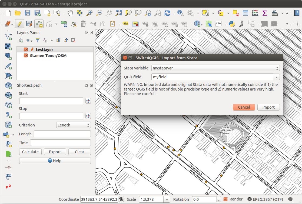The image size is (302, 204).
Task: Refresh the map canvas
Action: click(x=167, y=13)
